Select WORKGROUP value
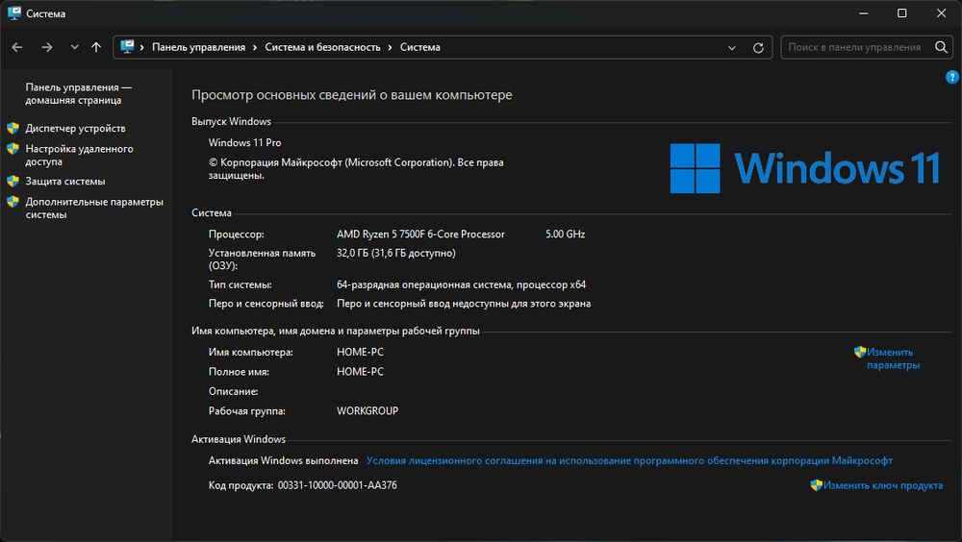This screenshot has width=962, height=542. (367, 410)
